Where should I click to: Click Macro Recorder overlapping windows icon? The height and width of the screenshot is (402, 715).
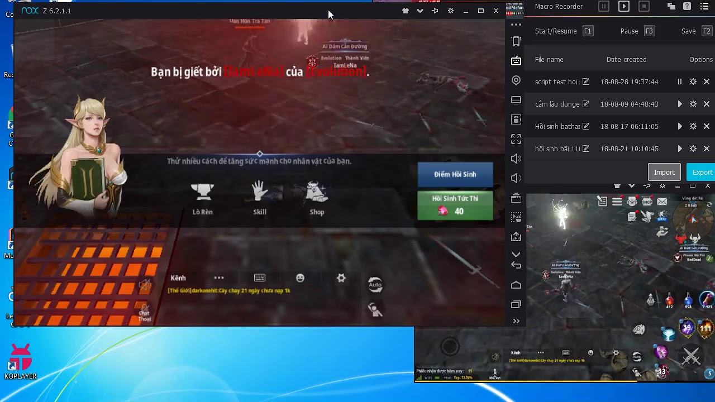coord(671,7)
